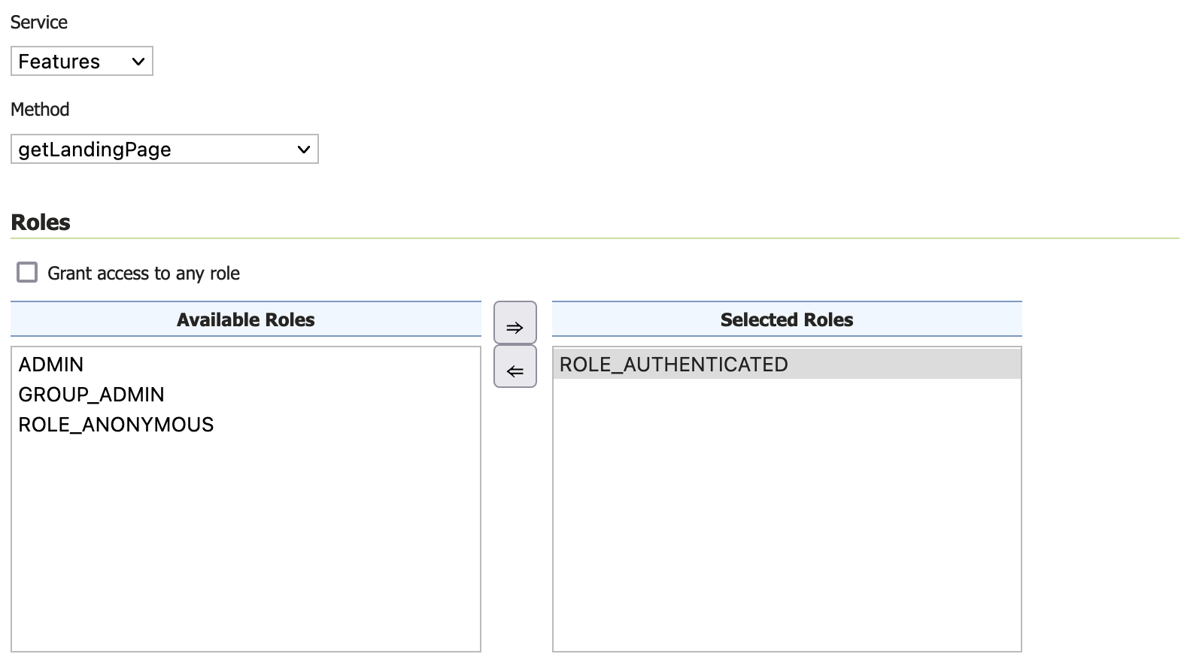
Task: Click the Service dropdown chevron arrow
Action: 138,62
